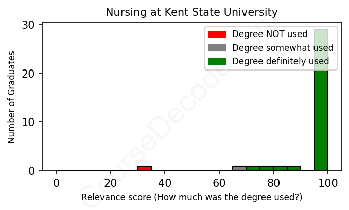Click the y-axis tick label '30'
This screenshot has width=349, height=210.
(x=29, y=25)
